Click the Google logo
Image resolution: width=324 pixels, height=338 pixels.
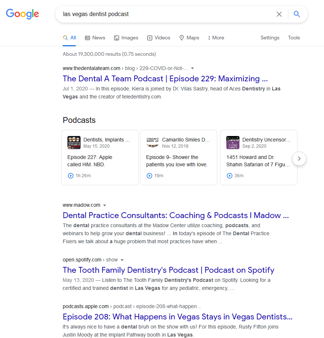click(x=22, y=14)
